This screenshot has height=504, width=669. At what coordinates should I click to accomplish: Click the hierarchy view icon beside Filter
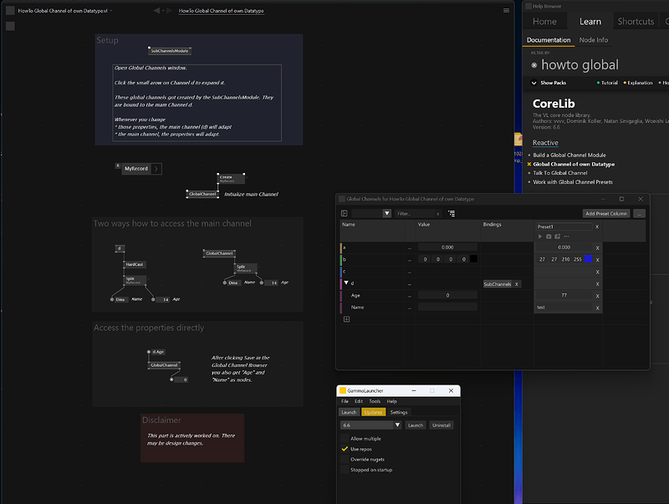coord(452,213)
